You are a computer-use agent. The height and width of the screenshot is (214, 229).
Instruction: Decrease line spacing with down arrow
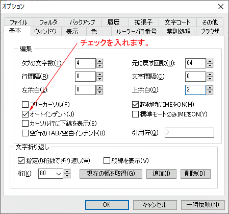99,79
